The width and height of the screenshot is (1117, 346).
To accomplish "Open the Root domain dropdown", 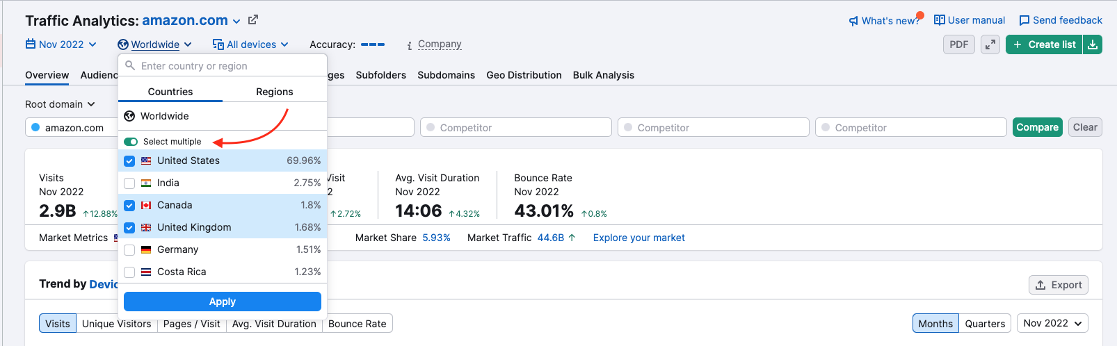I will (x=60, y=104).
